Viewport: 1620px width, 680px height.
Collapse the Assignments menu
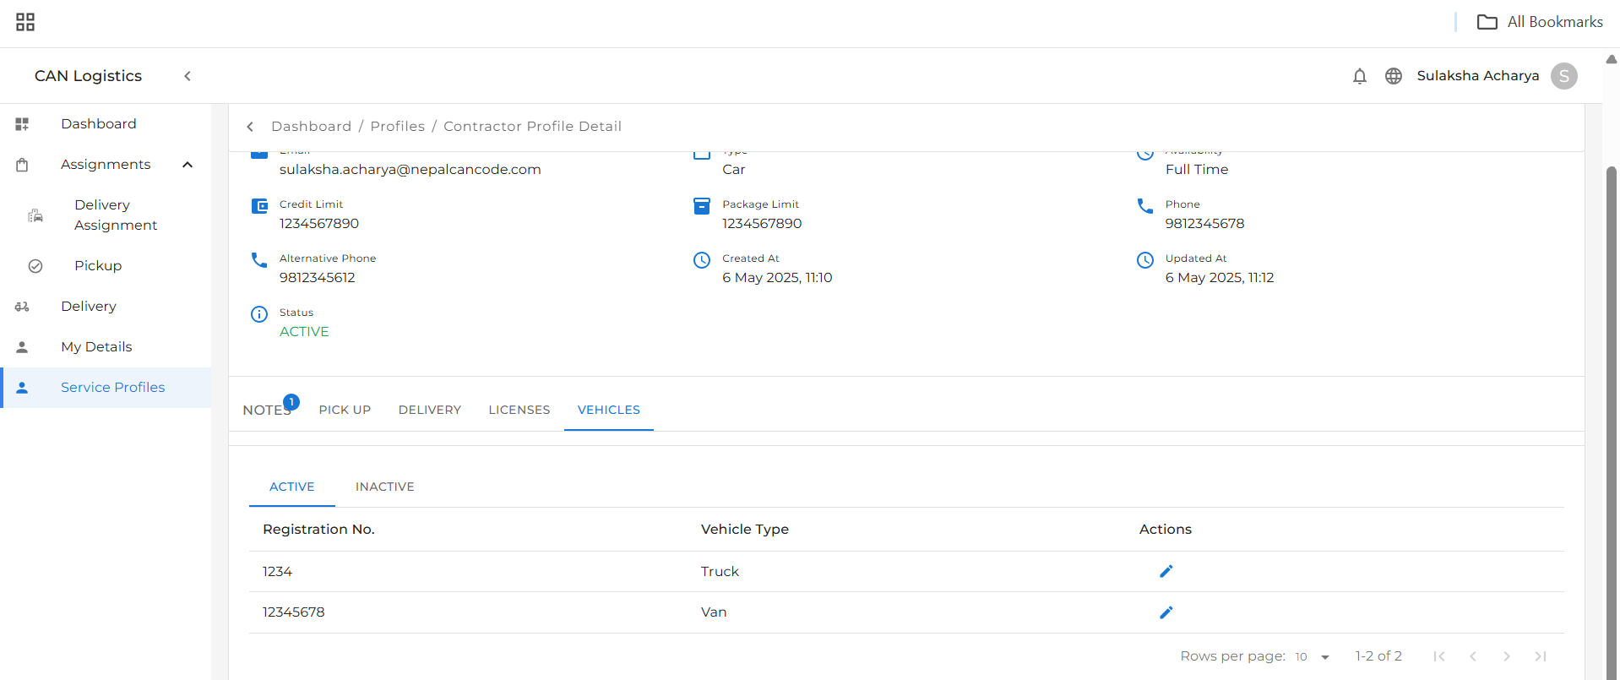point(188,165)
